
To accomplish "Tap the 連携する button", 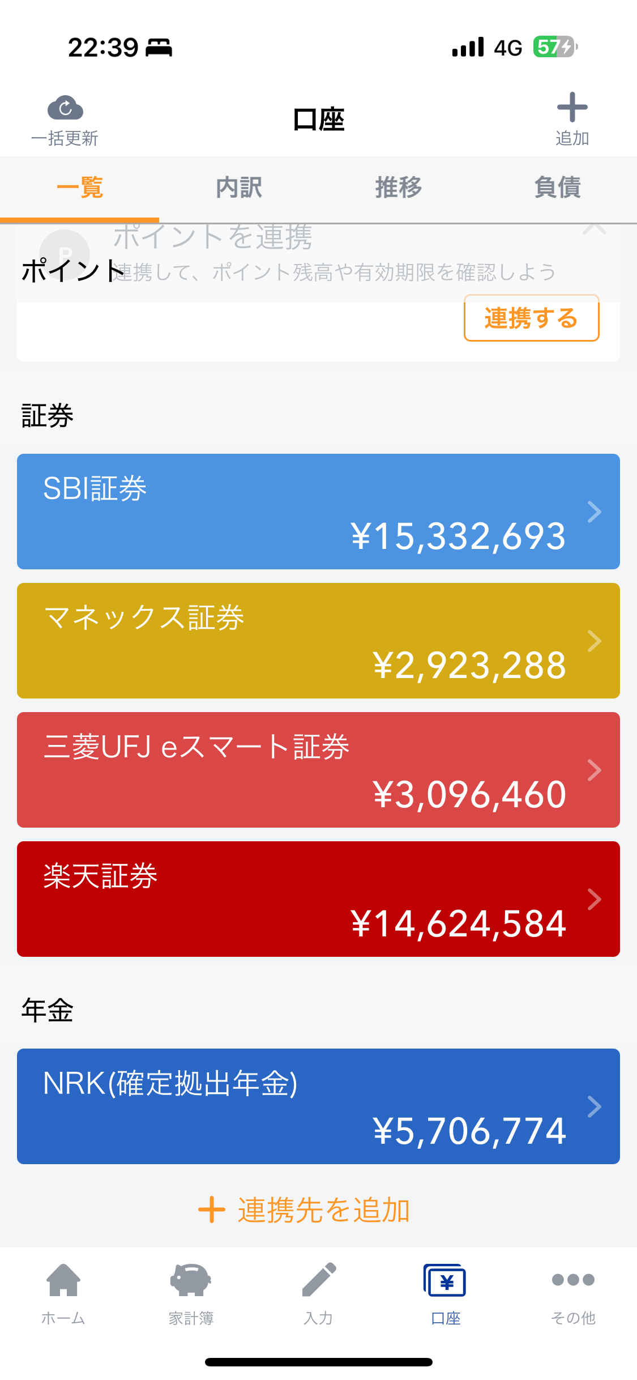I will pos(531,318).
